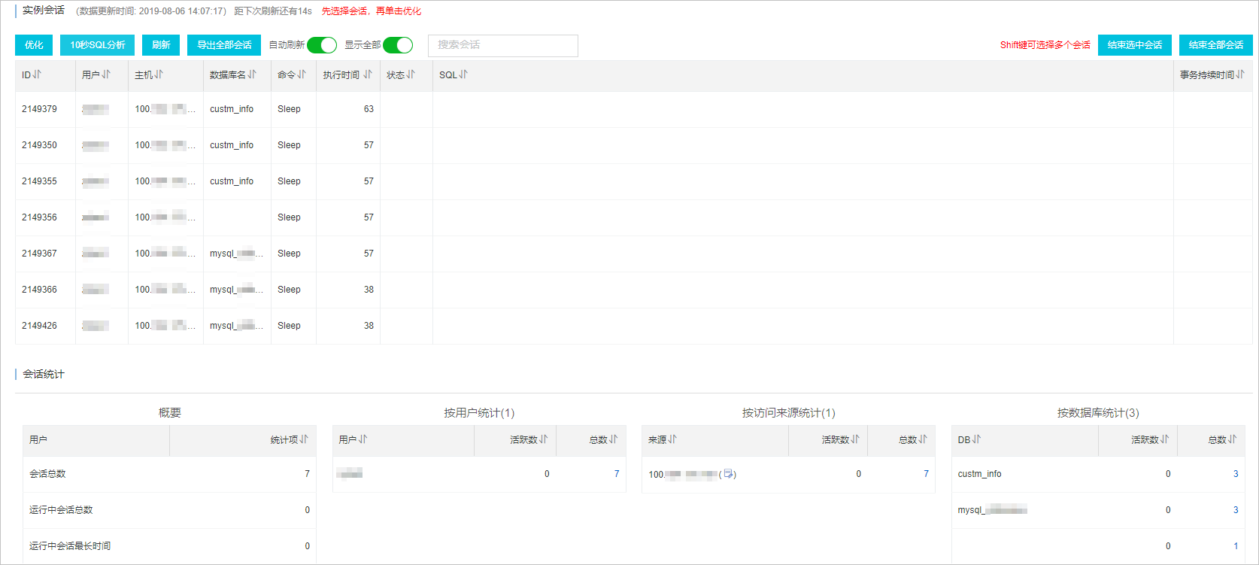Click 运行中会话最长时间 row in 概要
The height and width of the screenshot is (565, 1259).
click(x=169, y=546)
